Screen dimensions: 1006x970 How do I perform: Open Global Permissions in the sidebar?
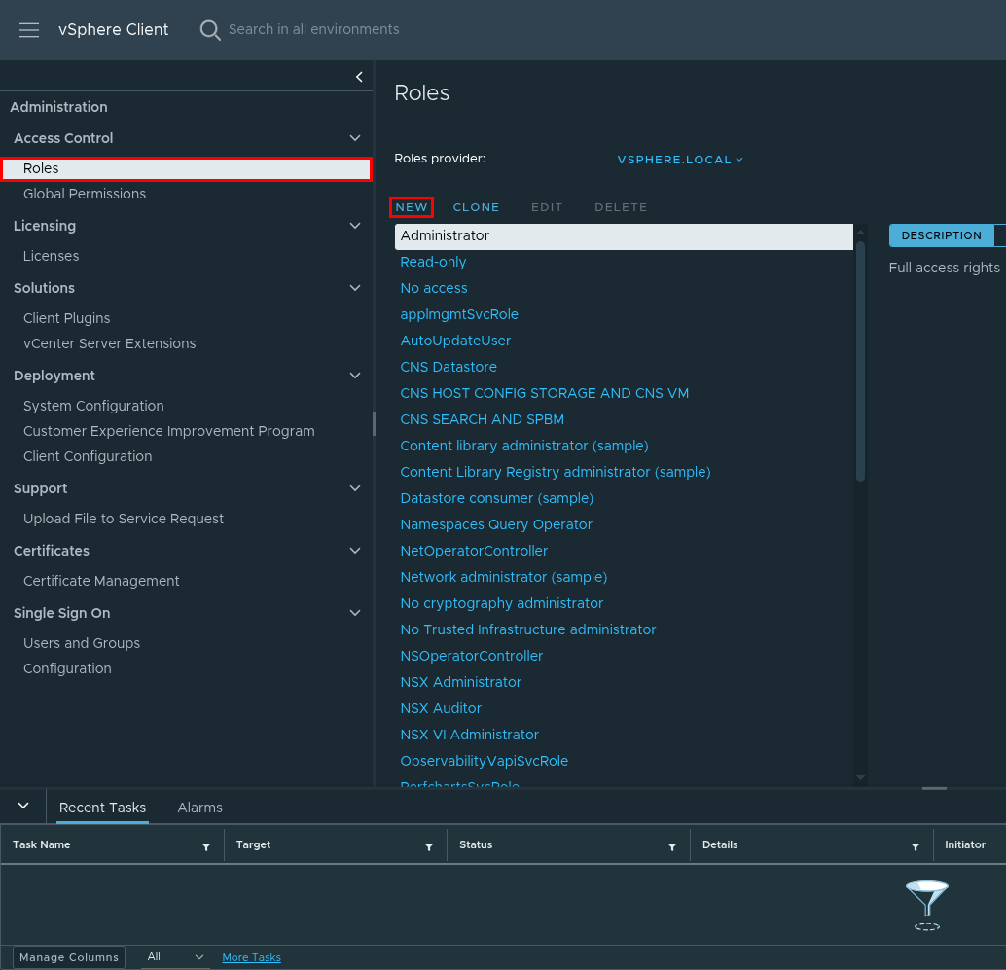(x=85, y=194)
